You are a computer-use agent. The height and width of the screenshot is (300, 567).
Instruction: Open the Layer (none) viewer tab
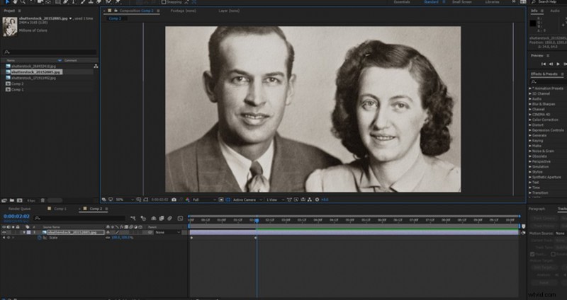pyautogui.click(x=229, y=11)
